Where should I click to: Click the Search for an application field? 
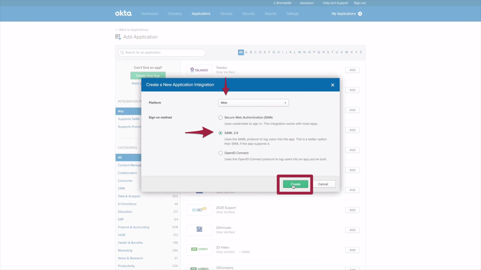tap(162, 52)
